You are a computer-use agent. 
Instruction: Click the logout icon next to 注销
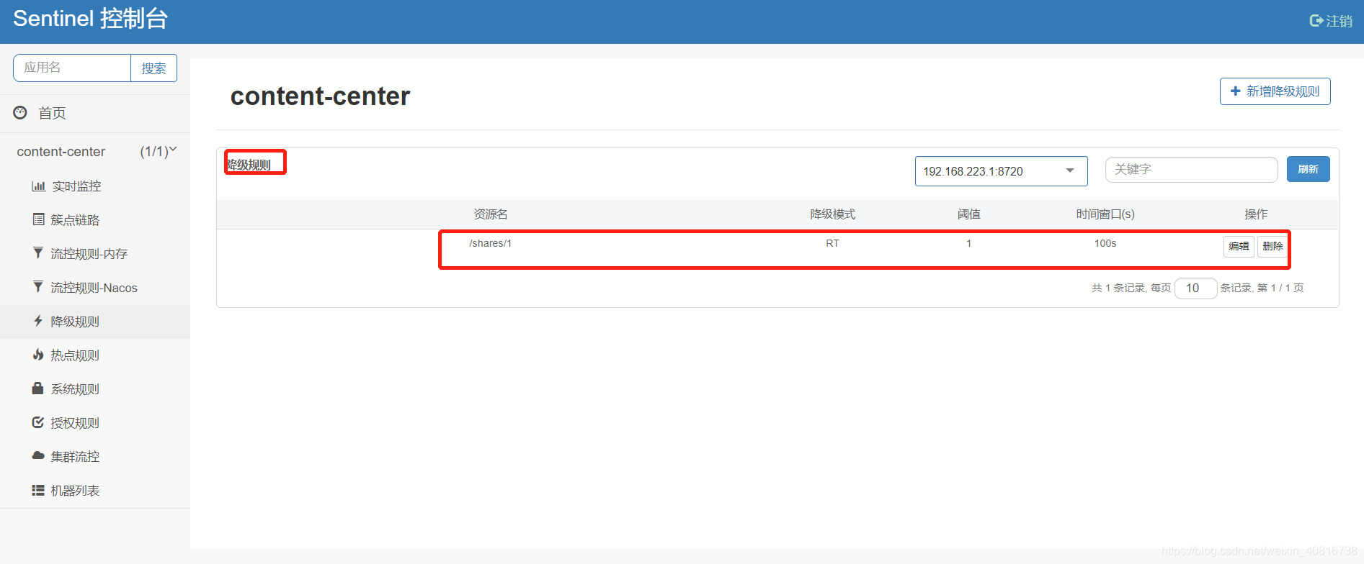point(1316,21)
